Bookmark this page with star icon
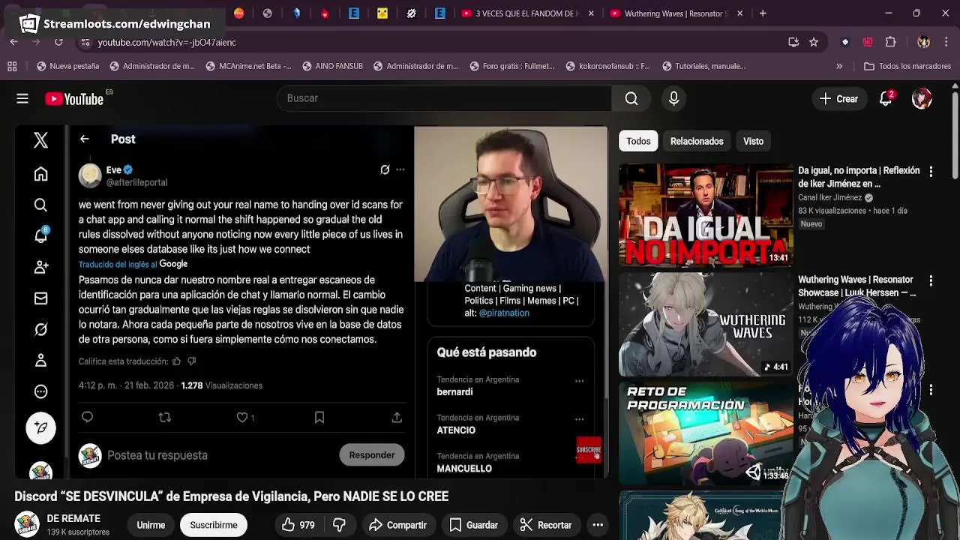Image resolution: width=960 pixels, height=540 pixels. click(x=814, y=42)
